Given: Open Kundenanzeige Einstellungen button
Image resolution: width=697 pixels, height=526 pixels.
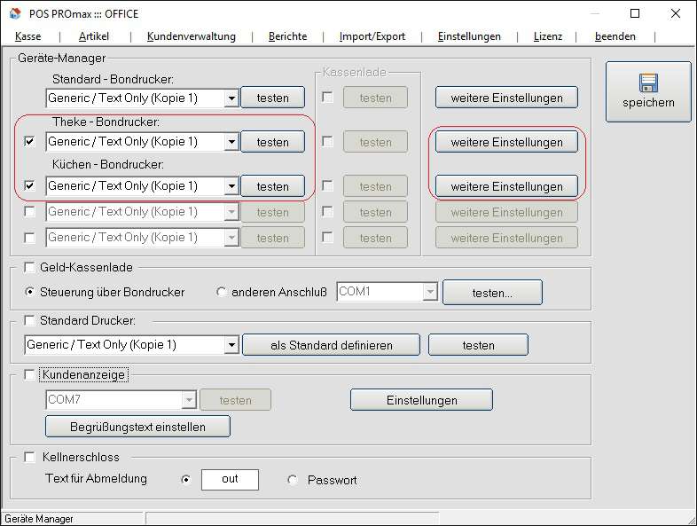Looking at the screenshot, I should 421,400.
